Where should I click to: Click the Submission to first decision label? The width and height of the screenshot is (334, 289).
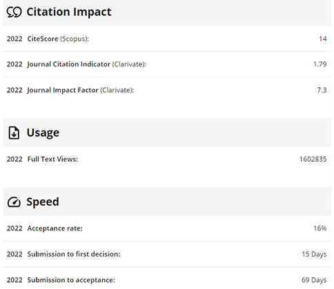74,254
